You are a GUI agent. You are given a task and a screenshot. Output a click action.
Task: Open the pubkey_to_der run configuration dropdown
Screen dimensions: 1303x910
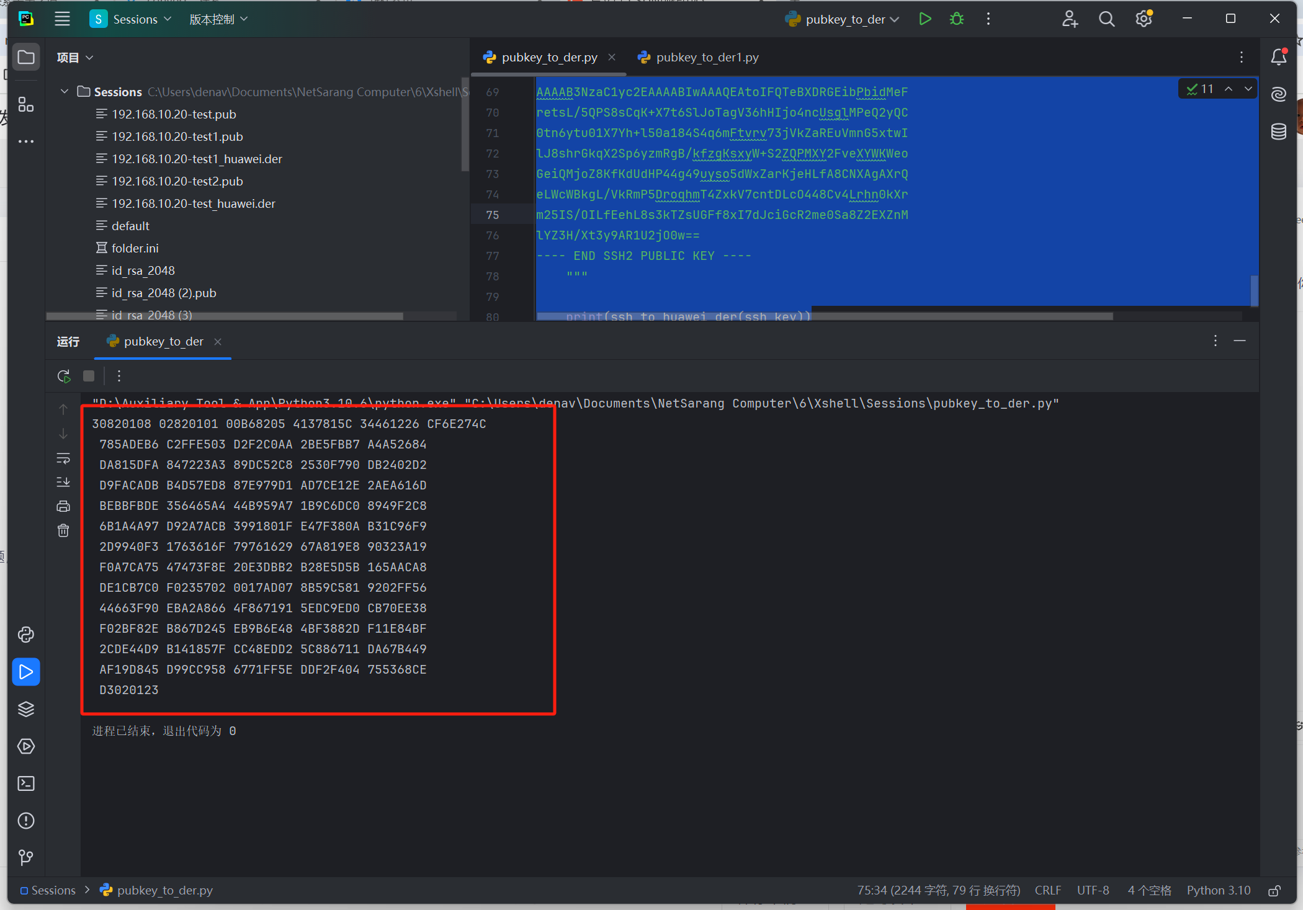click(x=841, y=19)
